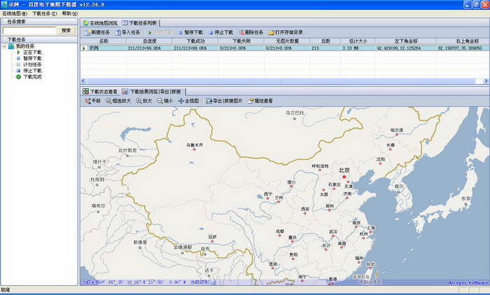Select 计划任务 scheduled tasks in tree
This screenshot has width=490, height=295.
[x=32, y=64]
